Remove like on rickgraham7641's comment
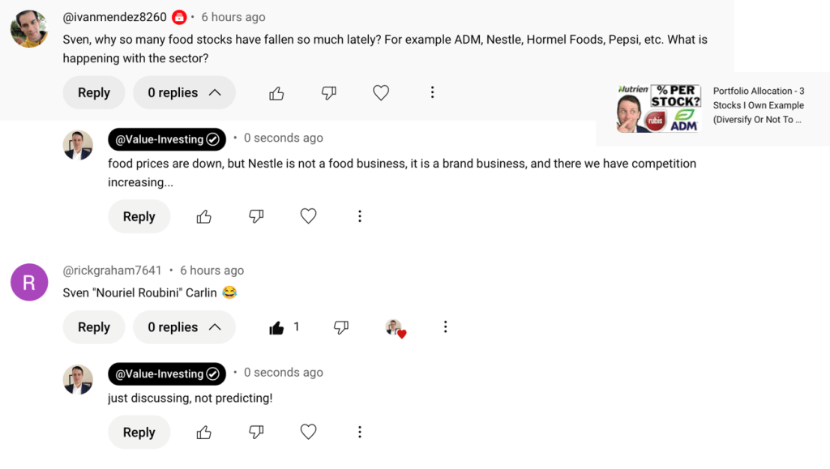The image size is (830, 469). (276, 327)
